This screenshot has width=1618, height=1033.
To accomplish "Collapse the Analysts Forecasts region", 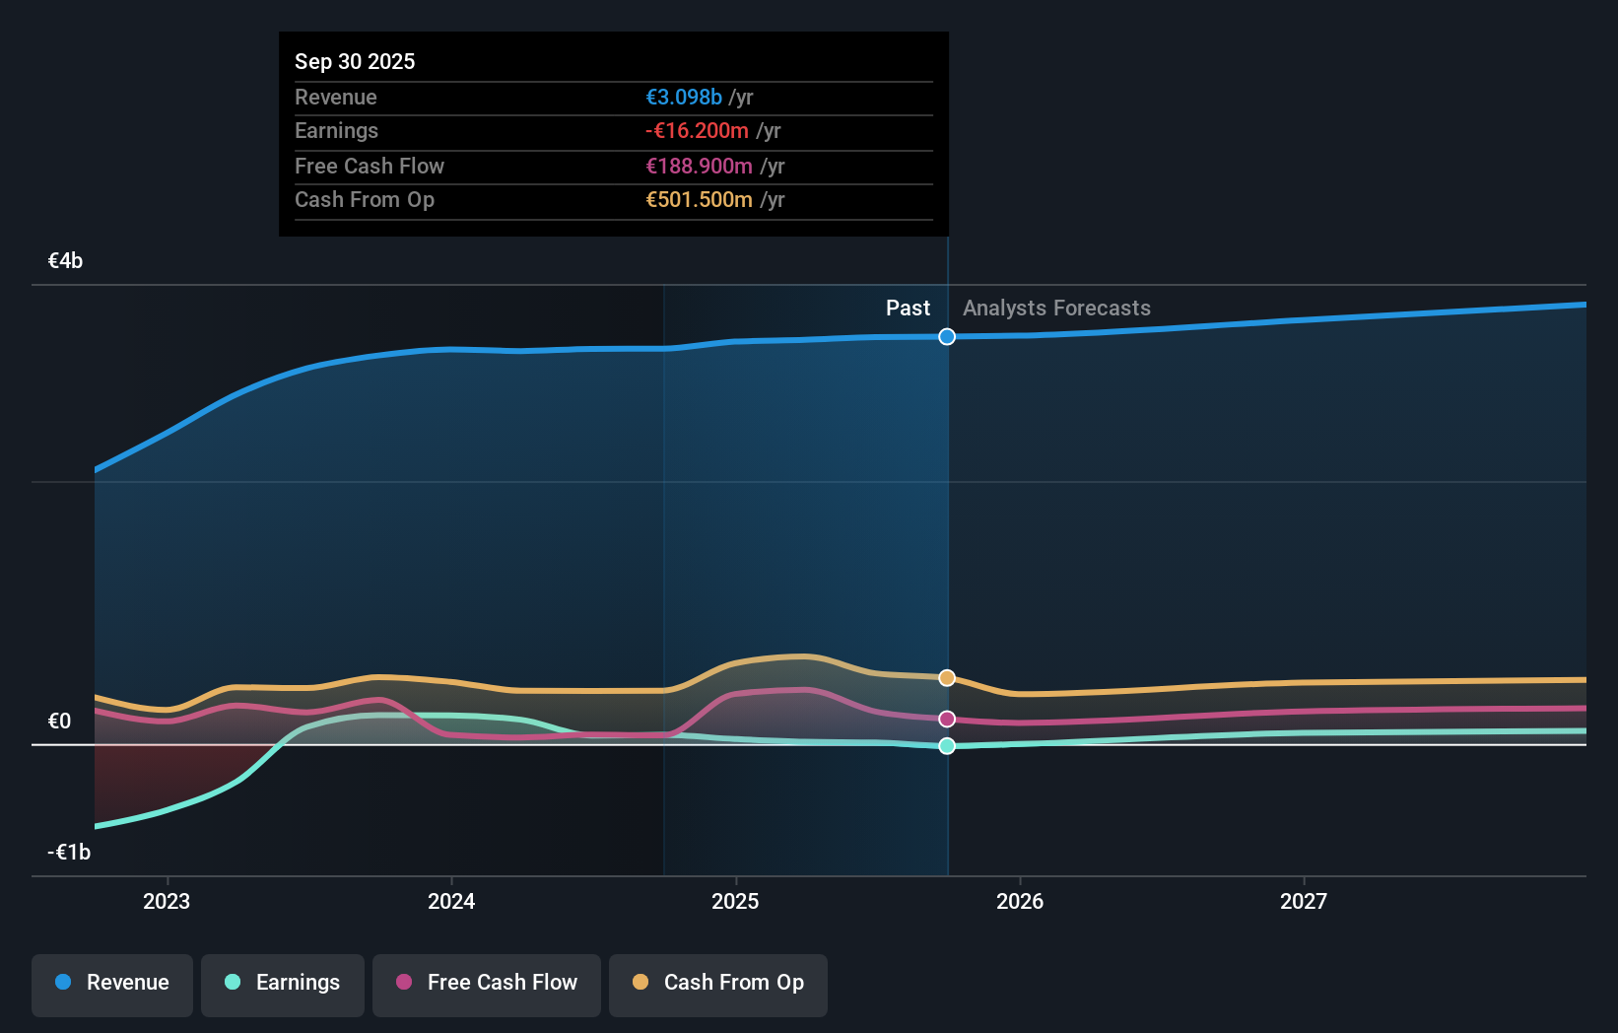I will pos(1055,308).
